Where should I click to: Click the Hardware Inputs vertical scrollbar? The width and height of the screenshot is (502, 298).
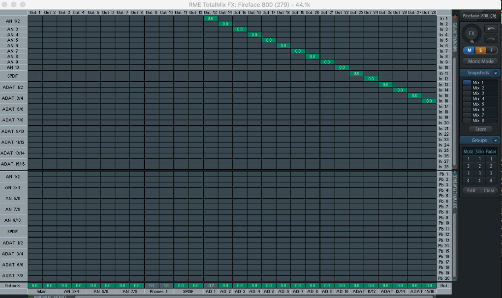tap(455, 112)
